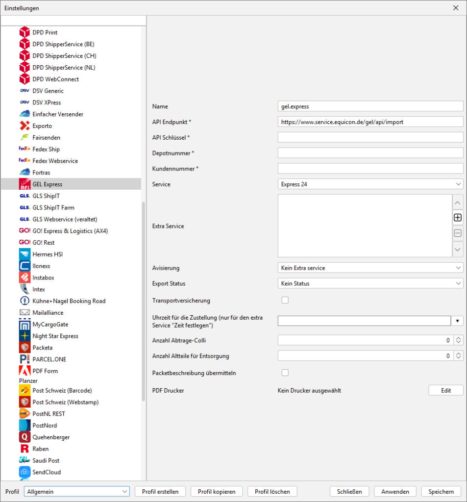Select the Instabox carrier icon
467x502 pixels.
(25, 277)
